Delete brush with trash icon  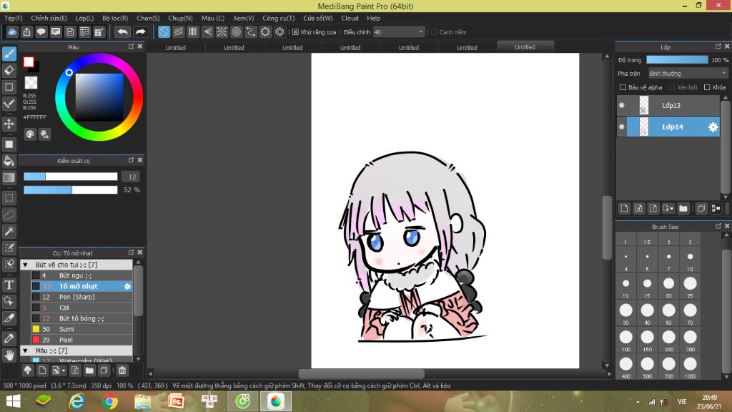click(x=122, y=371)
